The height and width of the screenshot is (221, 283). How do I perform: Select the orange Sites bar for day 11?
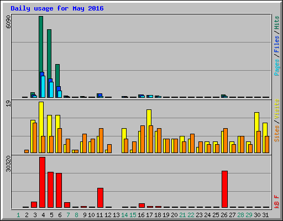[101, 140]
